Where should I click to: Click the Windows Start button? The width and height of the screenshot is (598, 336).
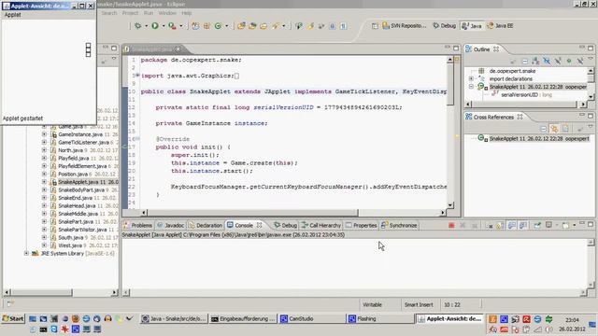click(x=13, y=318)
